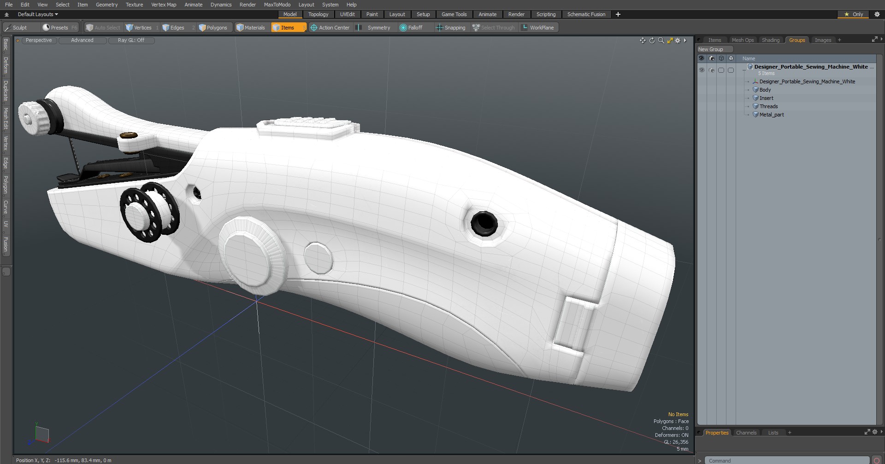Screen dimensions: 885x464
Task: Toggle Ray GL: Off button
Action: click(131, 41)
